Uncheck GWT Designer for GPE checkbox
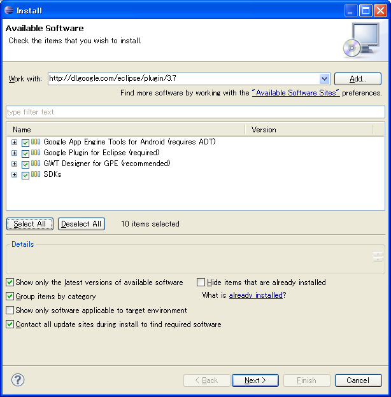The width and height of the screenshot is (391, 397). click(25, 165)
